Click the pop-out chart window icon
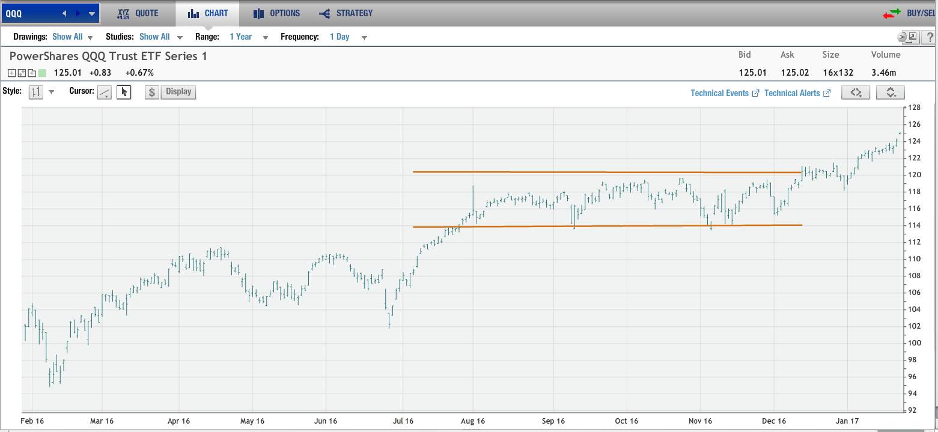This screenshot has height=432, width=938. tap(912, 37)
